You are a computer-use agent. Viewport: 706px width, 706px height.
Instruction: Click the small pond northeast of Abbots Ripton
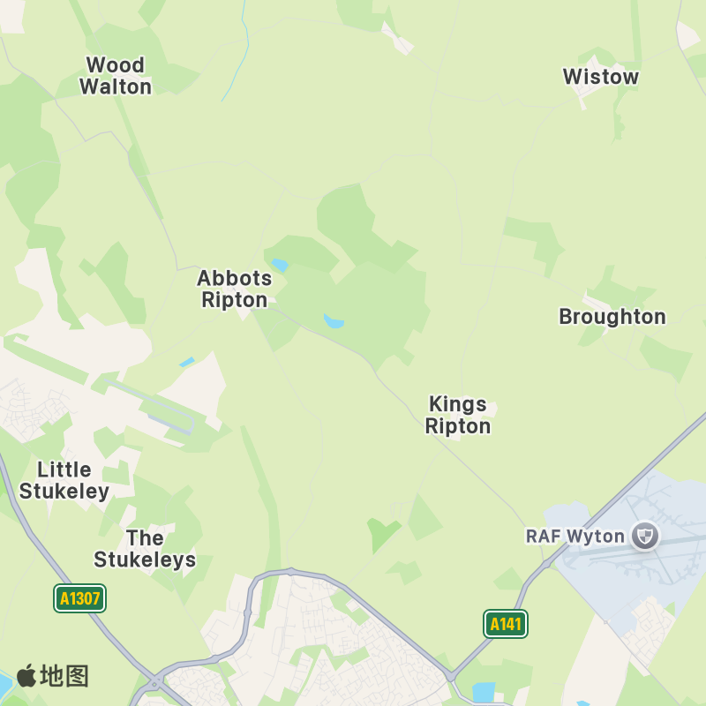(280, 265)
